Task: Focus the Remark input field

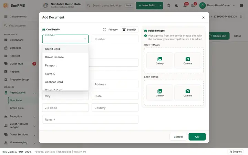Action: tap(90, 120)
